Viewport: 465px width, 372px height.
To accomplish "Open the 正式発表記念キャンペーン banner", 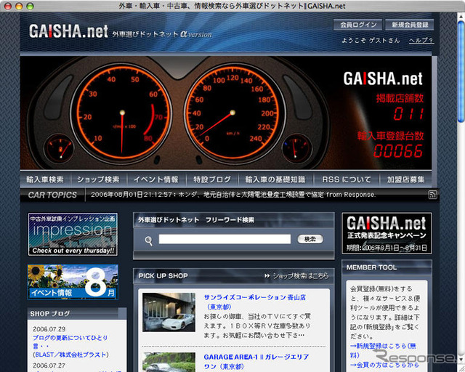I will pyautogui.click(x=387, y=233).
